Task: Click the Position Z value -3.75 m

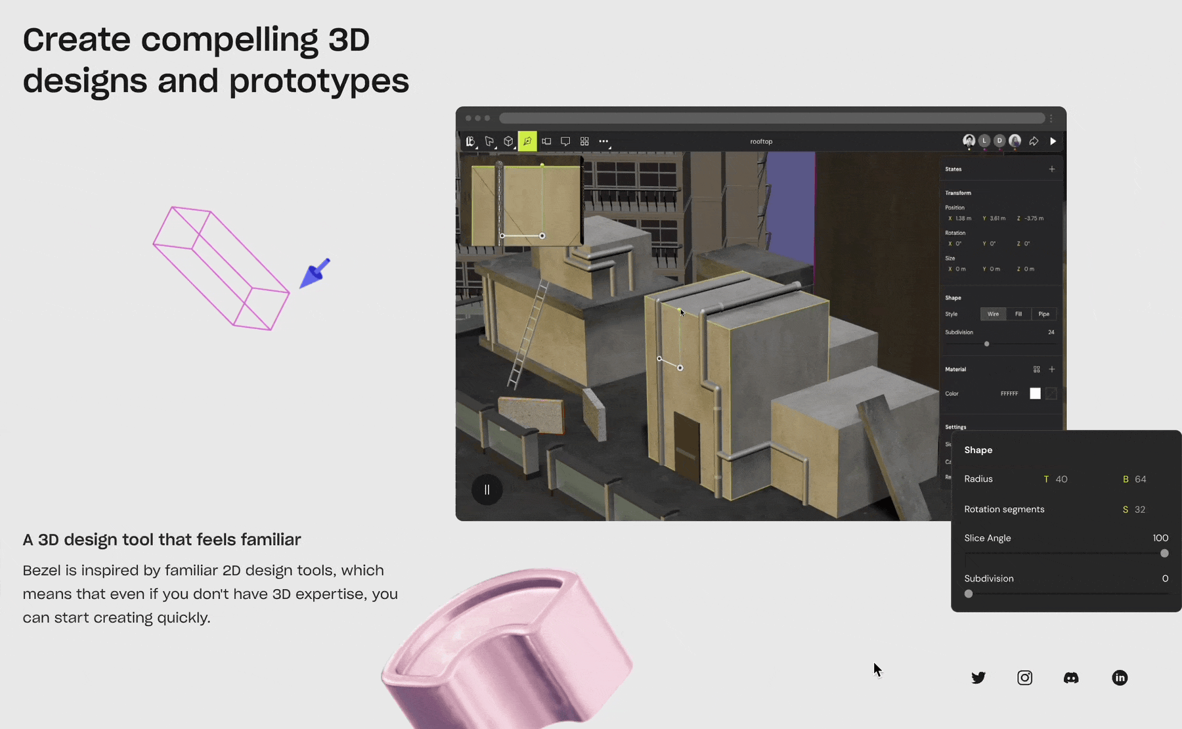Action: [1034, 219]
